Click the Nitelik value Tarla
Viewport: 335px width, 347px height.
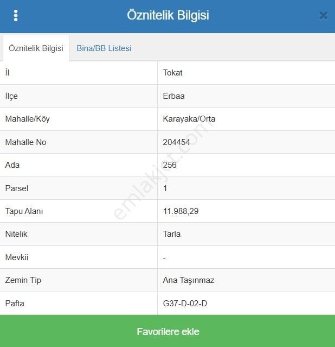point(171,234)
